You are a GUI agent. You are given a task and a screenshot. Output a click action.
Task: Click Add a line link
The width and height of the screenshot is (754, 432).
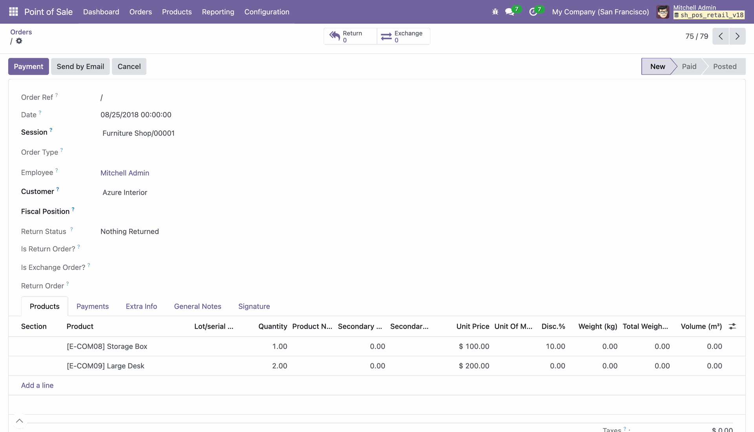37,385
